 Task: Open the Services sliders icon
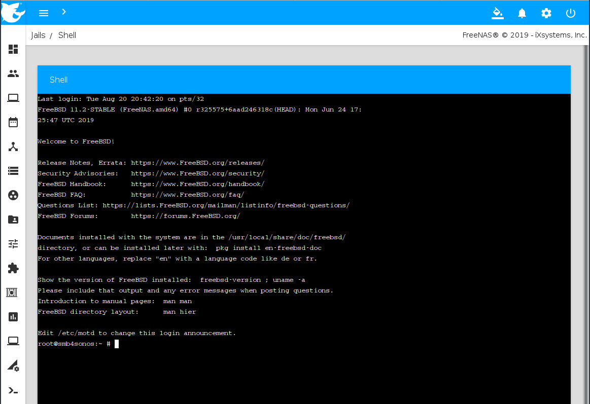[x=13, y=244]
